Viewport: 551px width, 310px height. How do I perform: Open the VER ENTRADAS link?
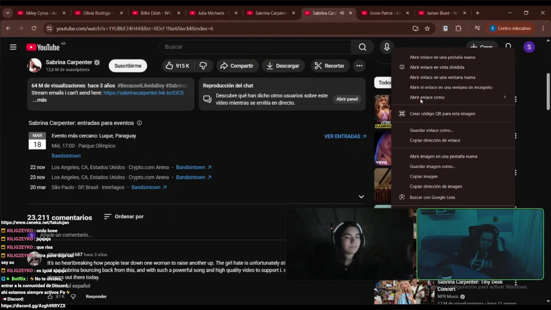click(345, 136)
